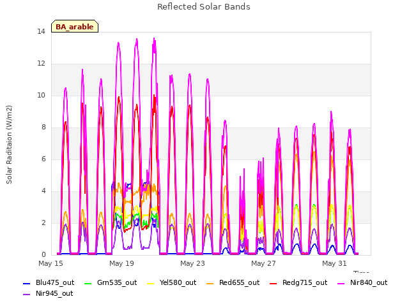This screenshot has width=409, height=306.
Task: Click the 6 y-axis tick label
Action: click(x=43, y=159)
